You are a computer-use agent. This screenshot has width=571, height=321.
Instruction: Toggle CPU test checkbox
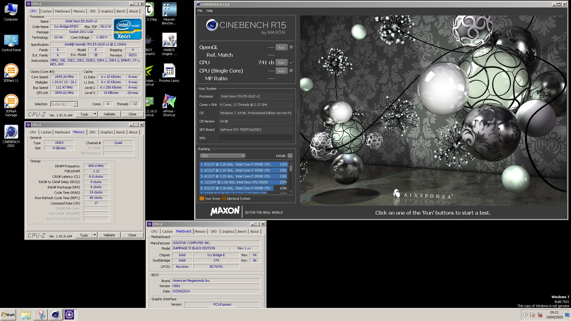pos(291,62)
